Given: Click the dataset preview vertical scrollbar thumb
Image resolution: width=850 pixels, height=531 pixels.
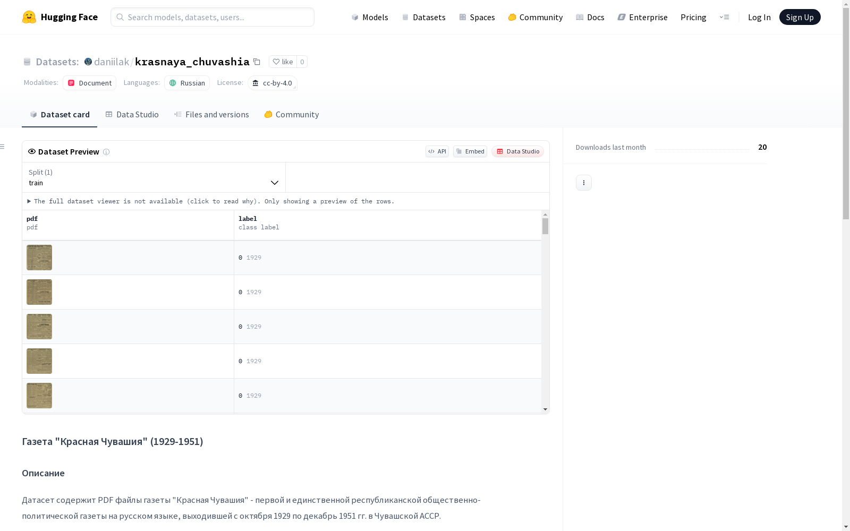Looking at the screenshot, I should pyautogui.click(x=545, y=226).
